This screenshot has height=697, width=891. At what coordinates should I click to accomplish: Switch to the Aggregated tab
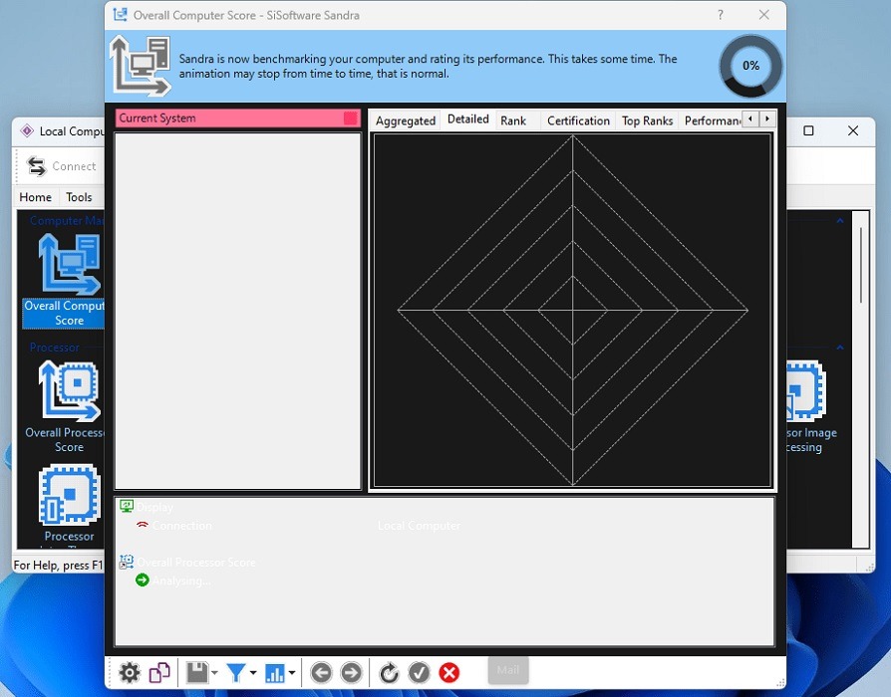pyautogui.click(x=405, y=119)
